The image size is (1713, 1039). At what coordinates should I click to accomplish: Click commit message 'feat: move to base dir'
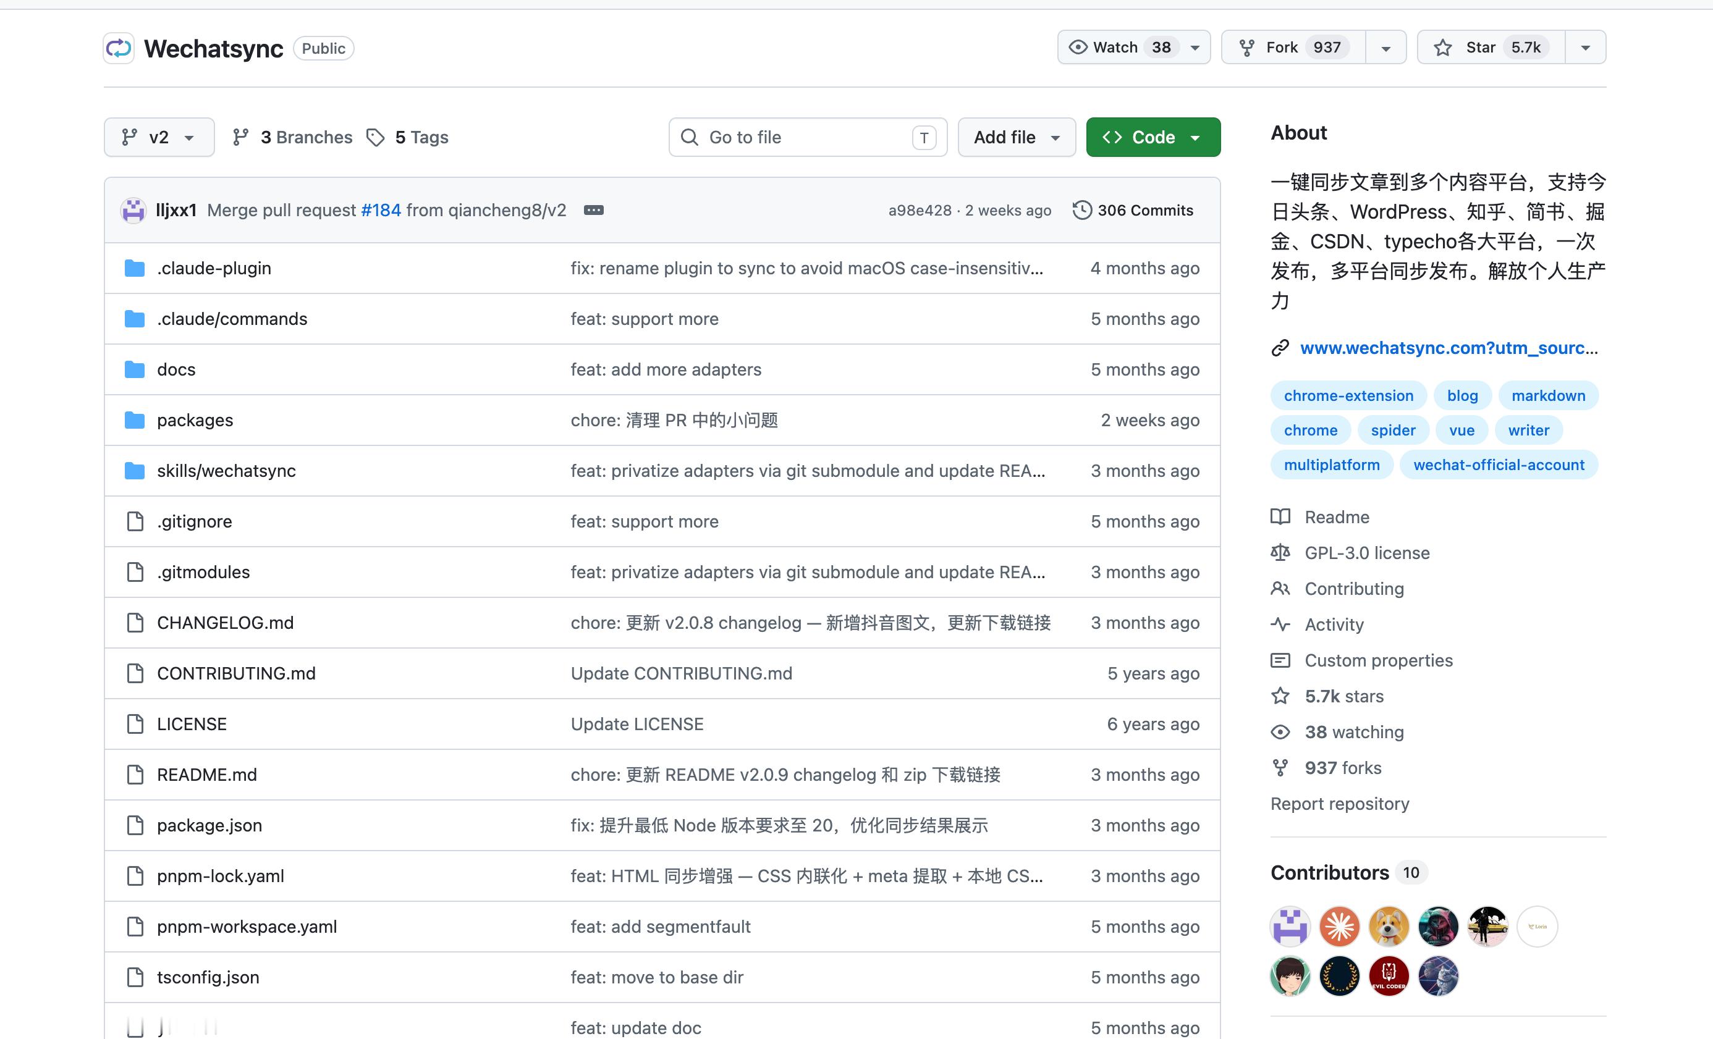click(x=657, y=977)
